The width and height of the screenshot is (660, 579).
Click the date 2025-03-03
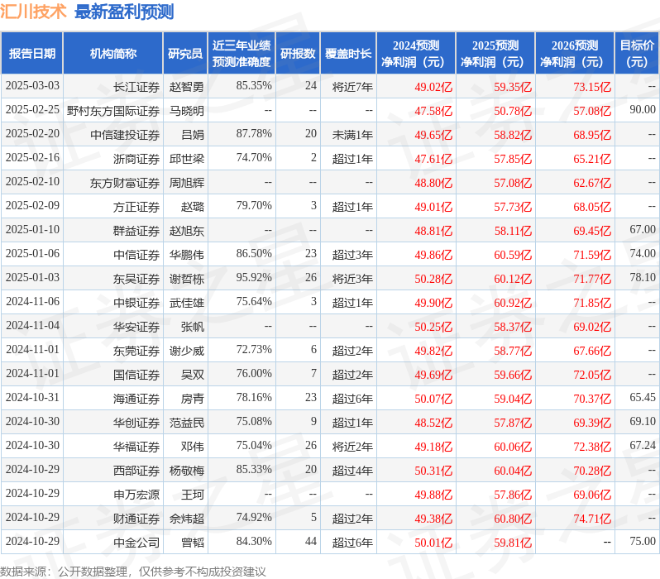tap(32, 86)
